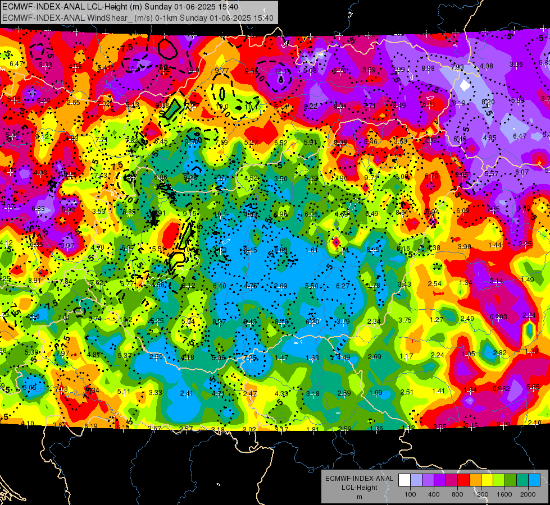Click the grid value '3.75'
550x505 pixels.
click(405, 320)
